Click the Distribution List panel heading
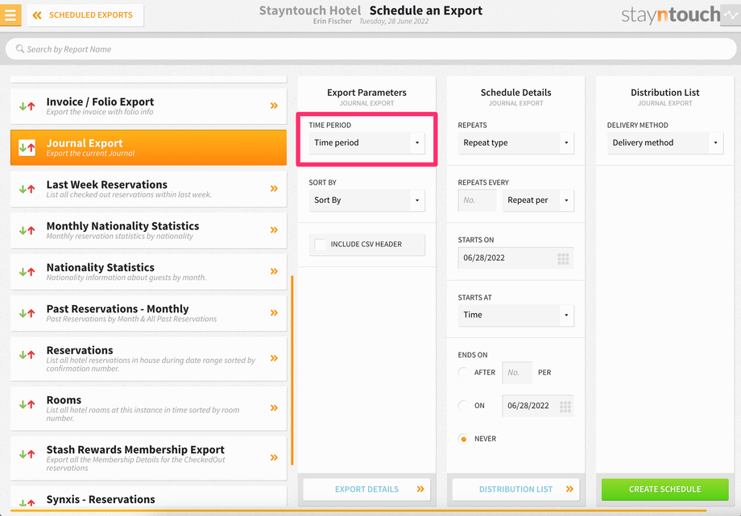 665,93
